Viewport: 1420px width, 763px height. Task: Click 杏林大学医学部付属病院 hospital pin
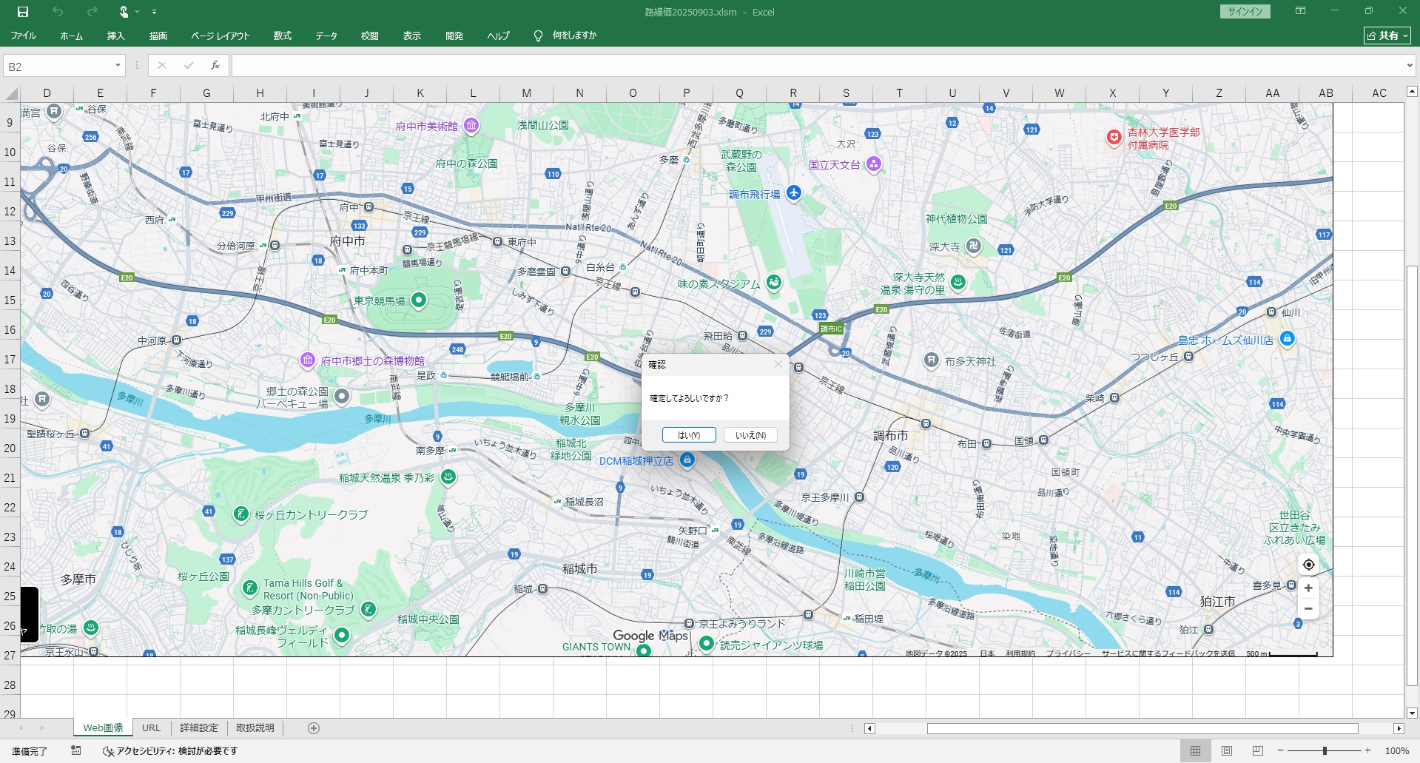point(1114,138)
